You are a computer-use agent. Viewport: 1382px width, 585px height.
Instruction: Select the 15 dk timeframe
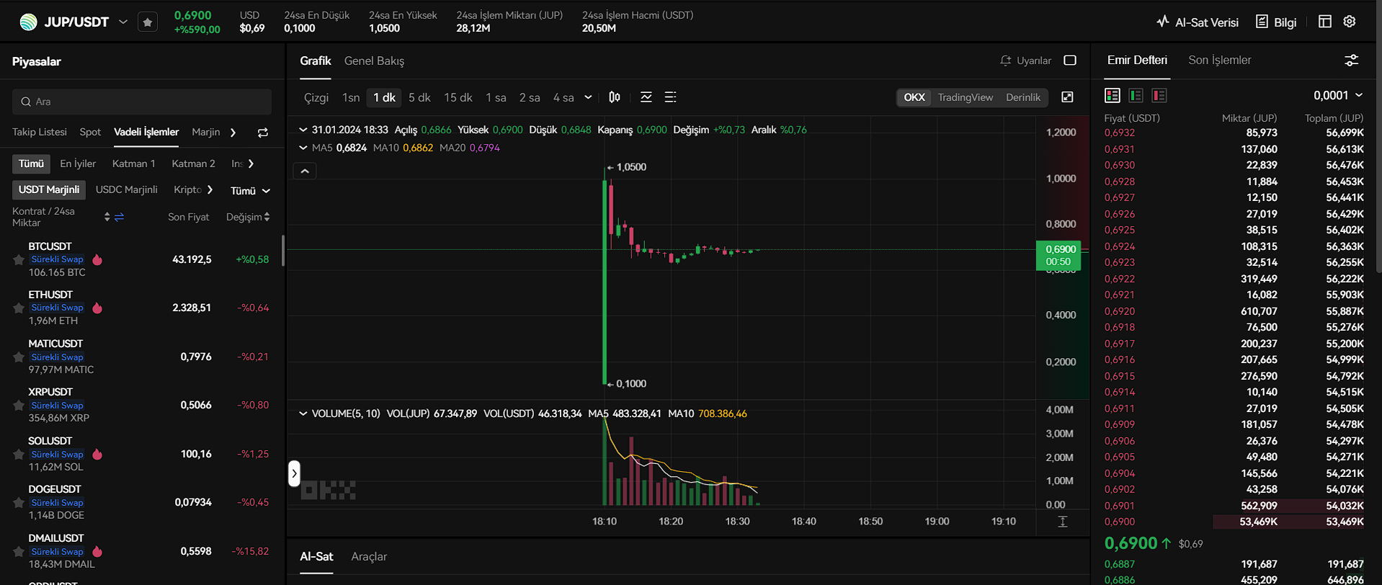458,97
